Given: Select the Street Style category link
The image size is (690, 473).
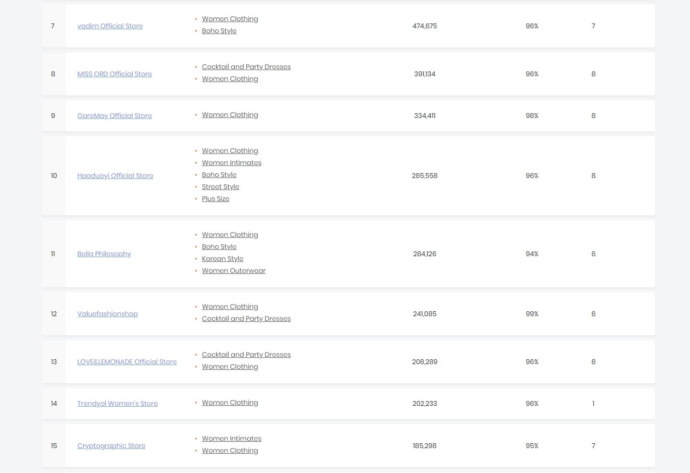Looking at the screenshot, I should [x=220, y=187].
